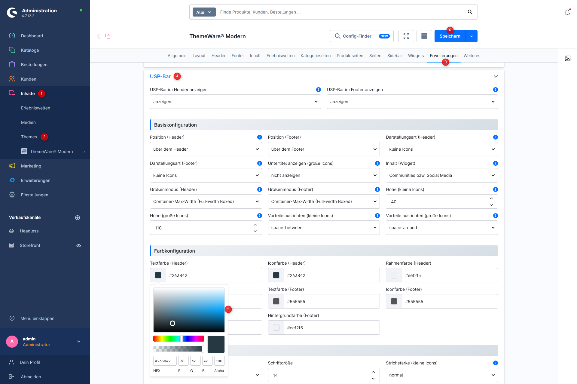
Task: Click the Rahmenfarbe (Header) color swatch
Action: tap(394, 275)
